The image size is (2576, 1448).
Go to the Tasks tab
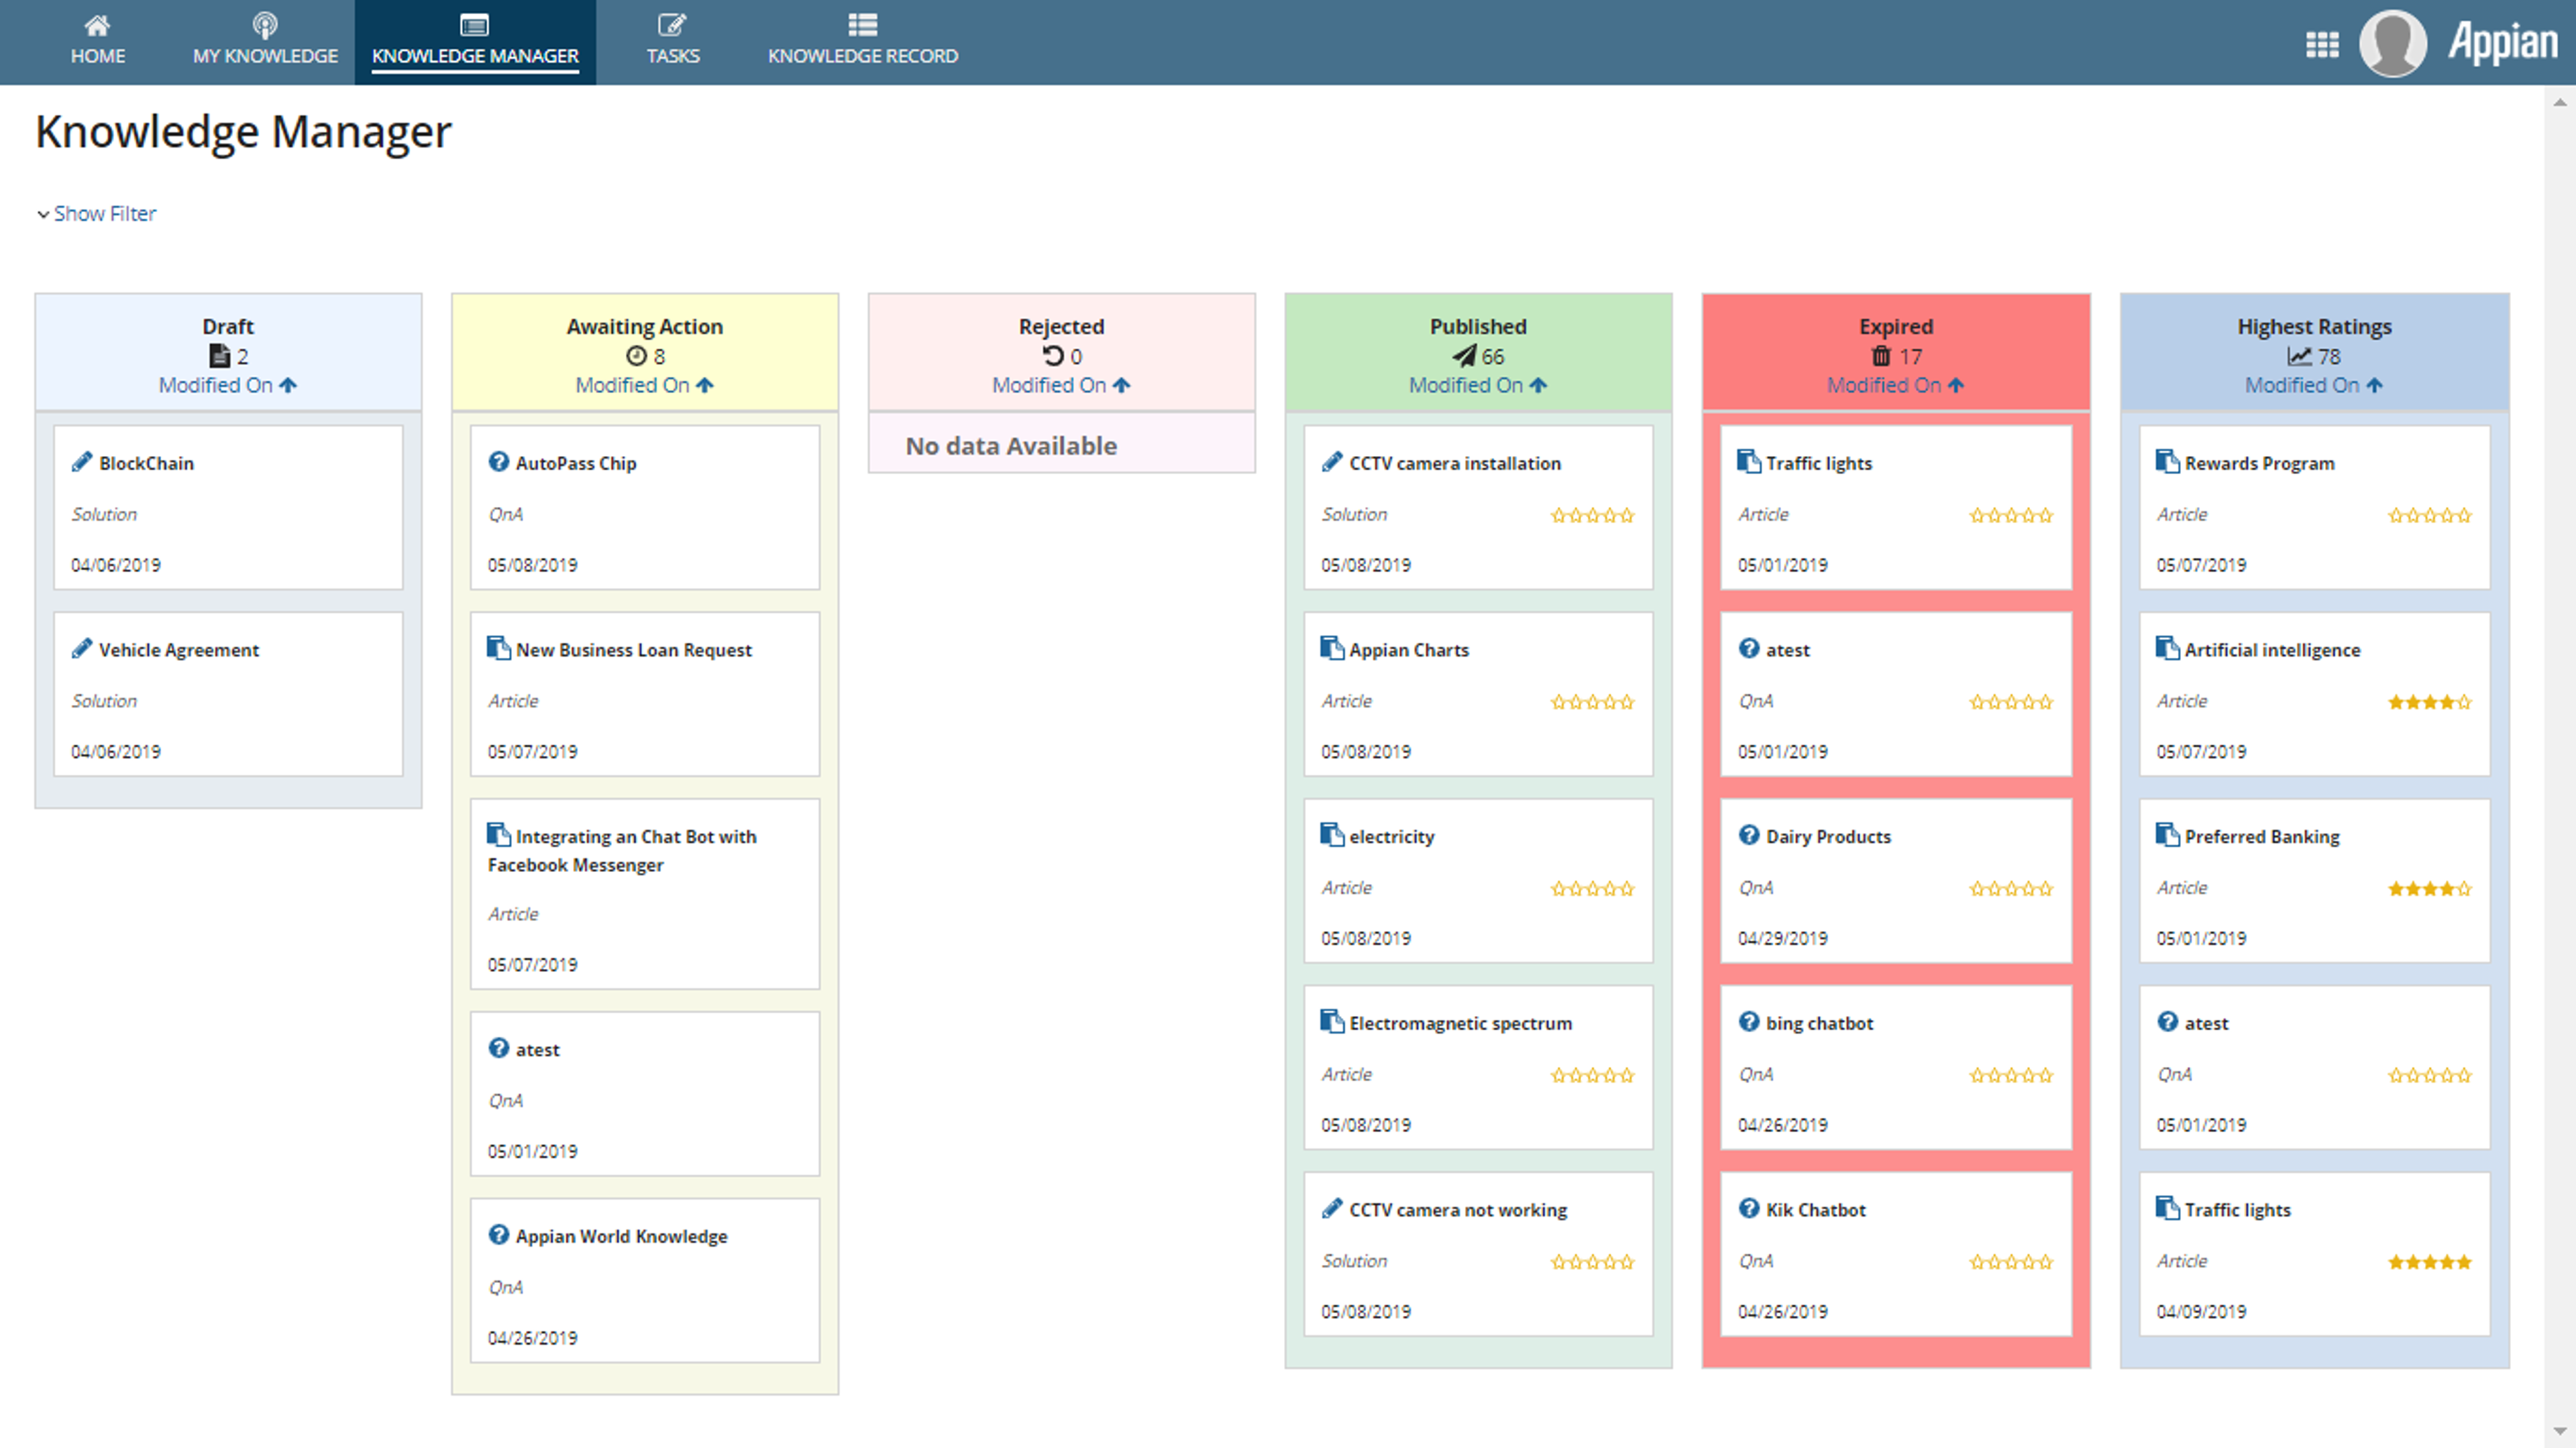coord(673,41)
